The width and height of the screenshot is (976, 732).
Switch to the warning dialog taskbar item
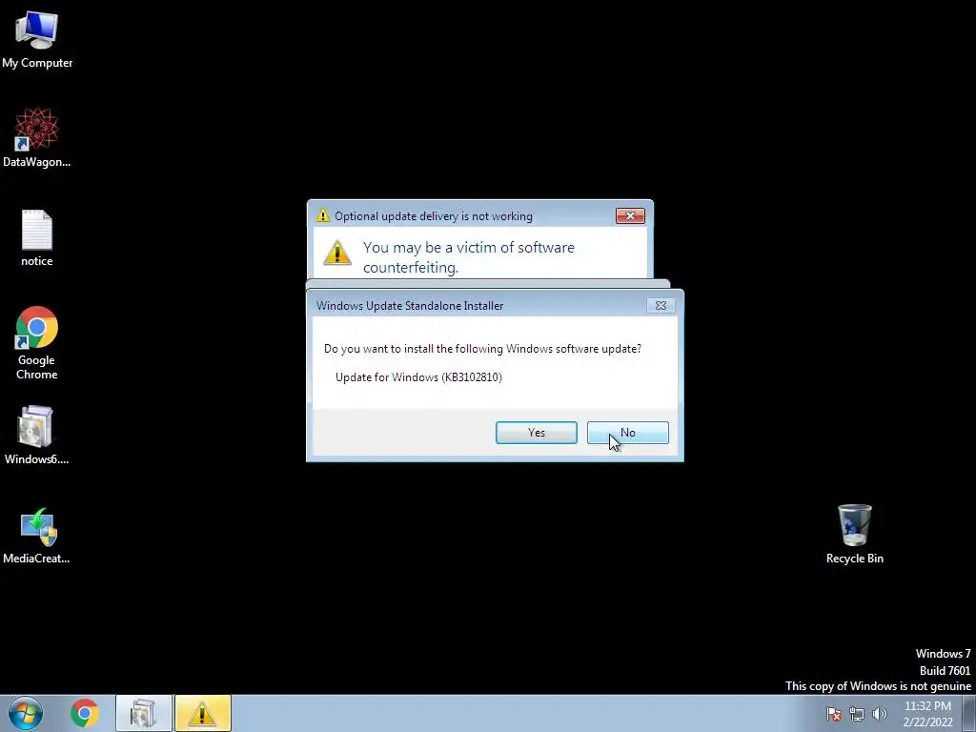point(203,713)
